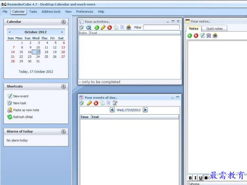Open the black text color swatch
This screenshot has width=247, height=185.
click(206, 178)
